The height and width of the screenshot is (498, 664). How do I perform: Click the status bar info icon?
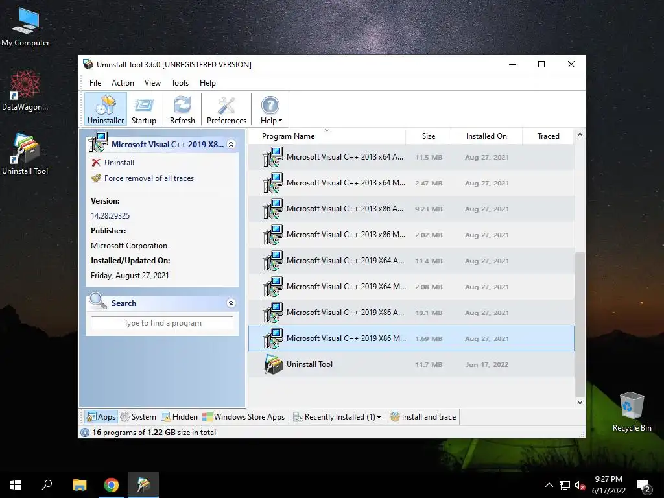pos(85,433)
